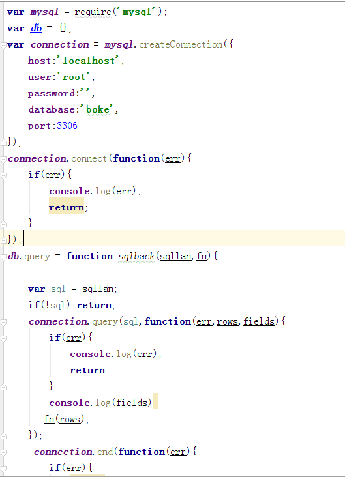345x477 pixels.
Task: Click the 'localhost' host string
Action: (89, 61)
